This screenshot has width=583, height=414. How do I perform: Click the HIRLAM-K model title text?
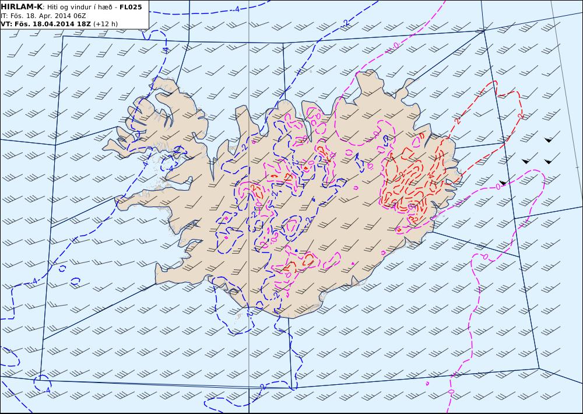point(22,7)
